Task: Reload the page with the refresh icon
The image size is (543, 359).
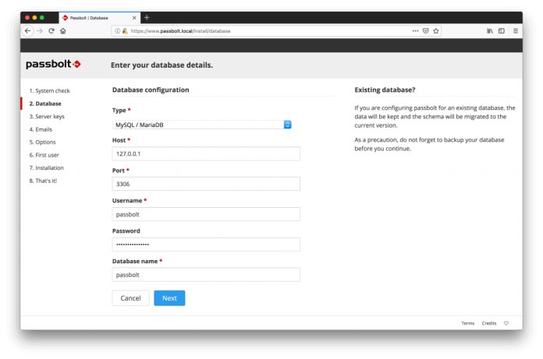Action: click(51, 30)
